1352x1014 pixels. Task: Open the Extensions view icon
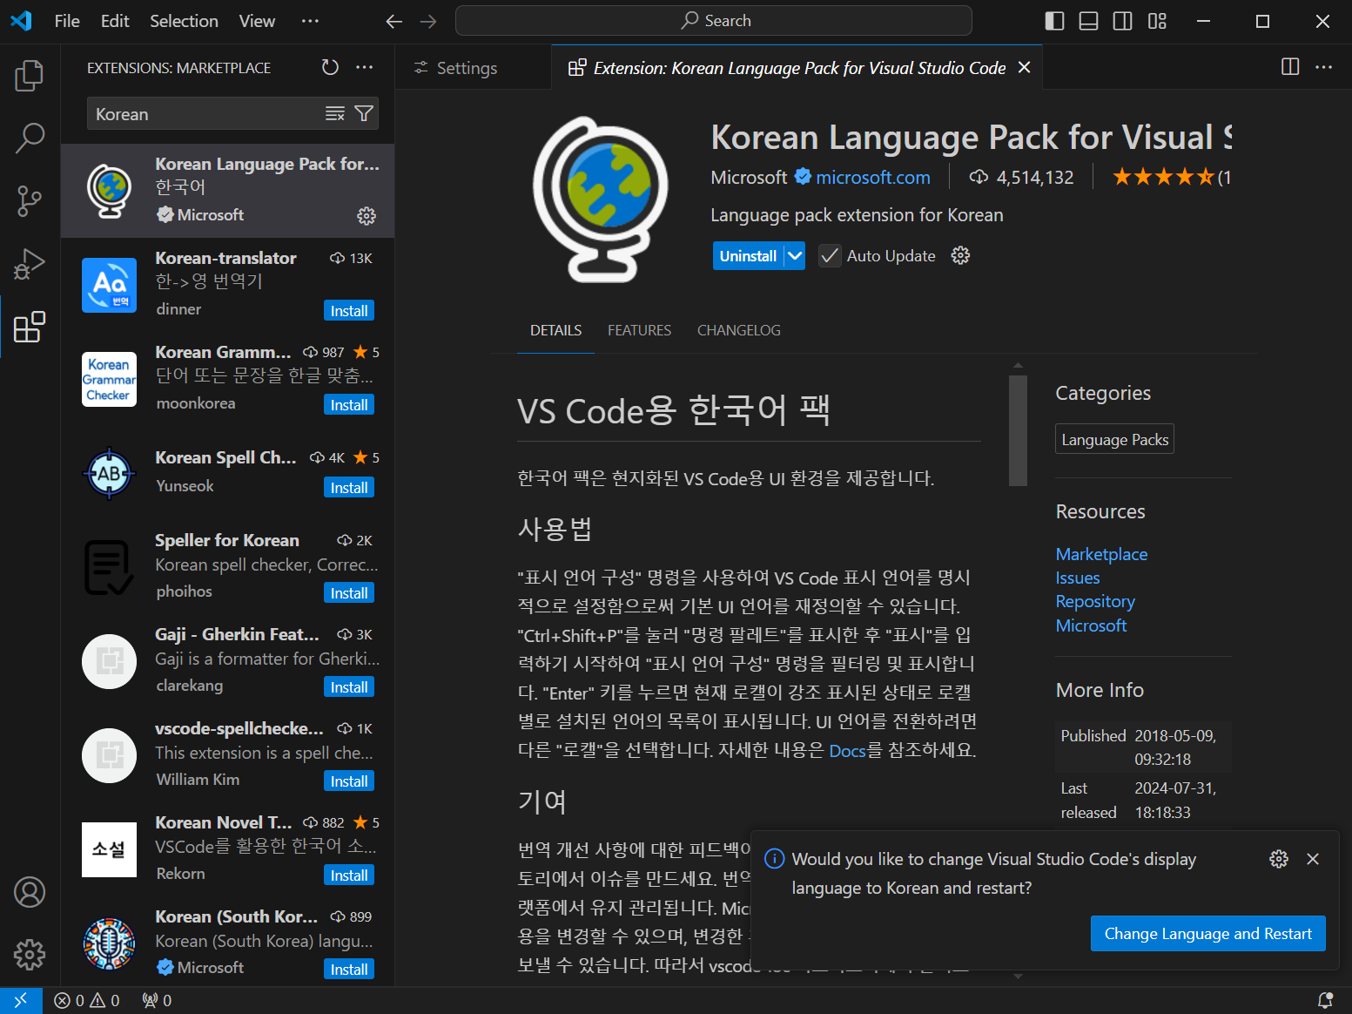(30, 327)
